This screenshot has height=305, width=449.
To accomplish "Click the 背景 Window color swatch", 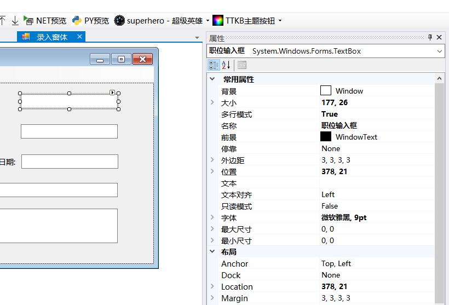I will click(x=326, y=90).
